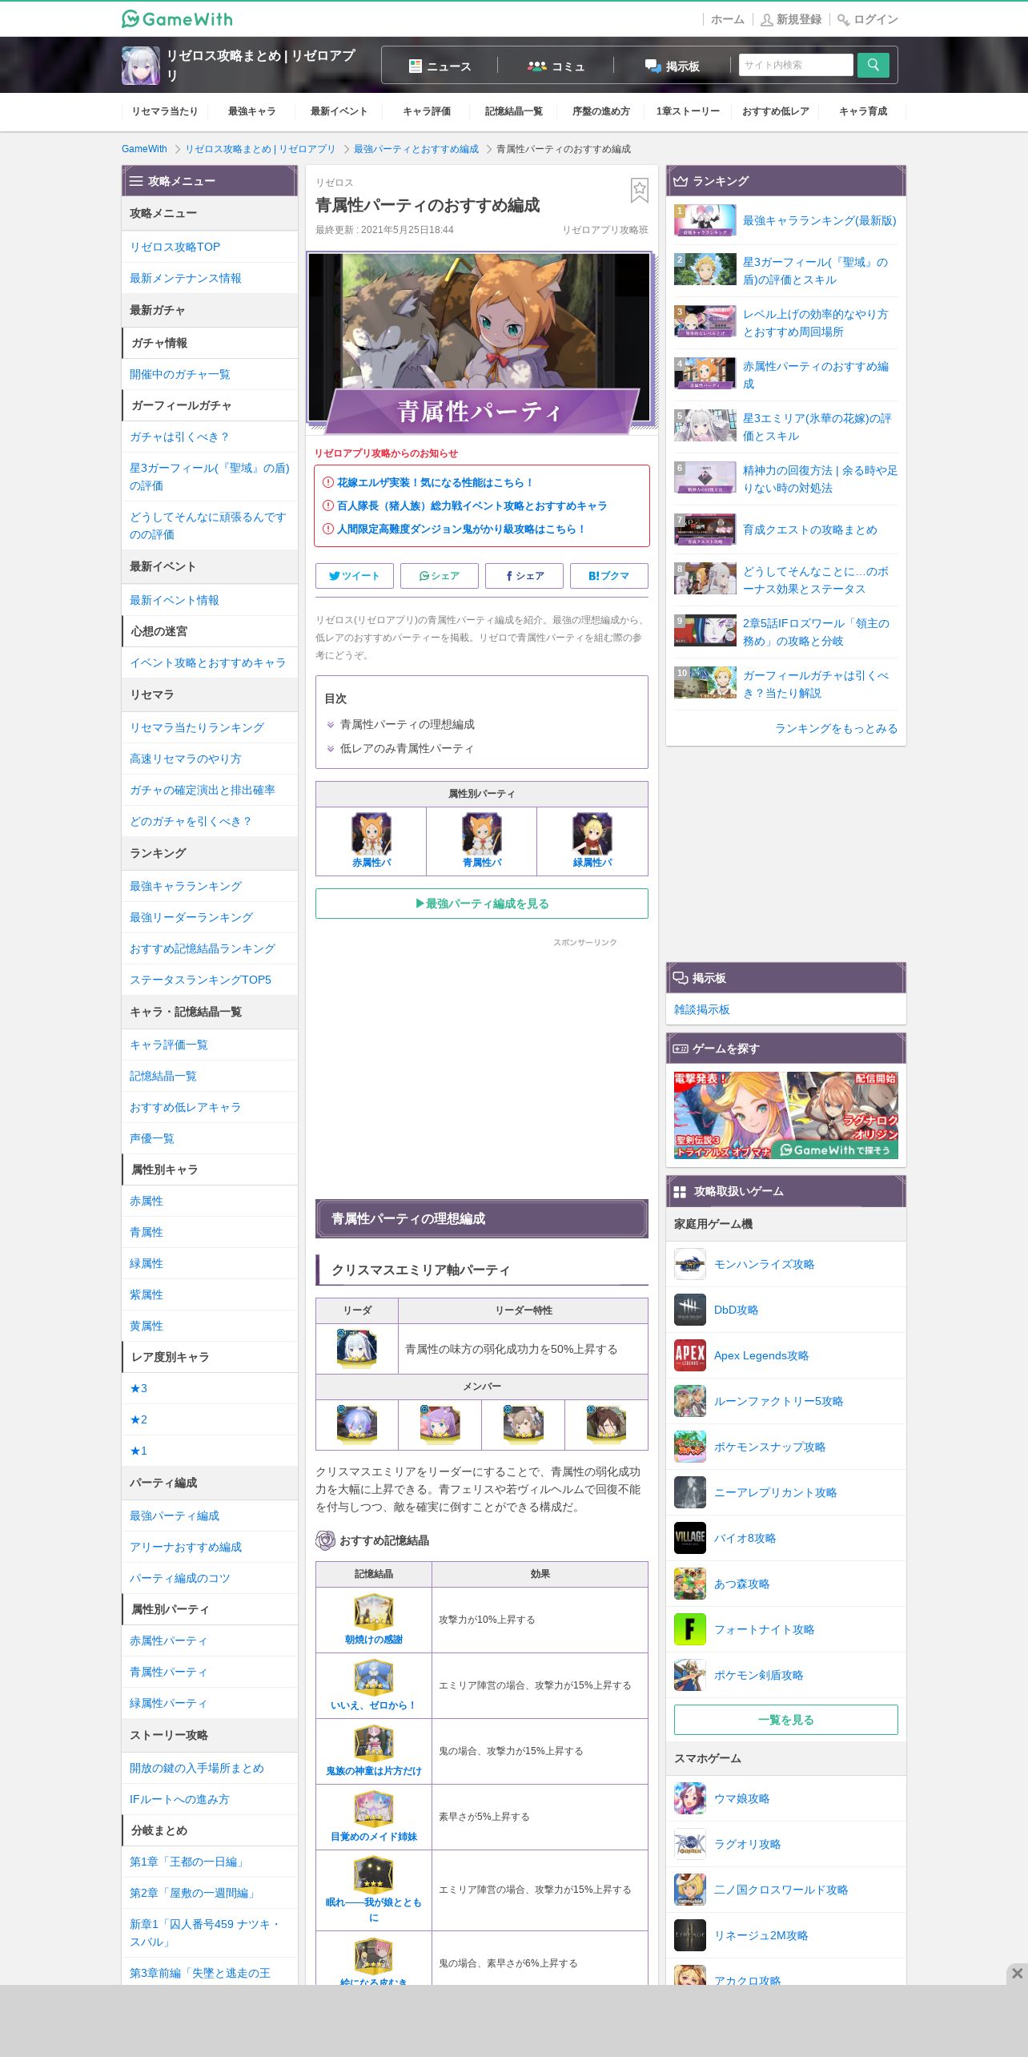Click the Fortnite F game icon
This screenshot has height=2057, width=1028.
[690, 1629]
